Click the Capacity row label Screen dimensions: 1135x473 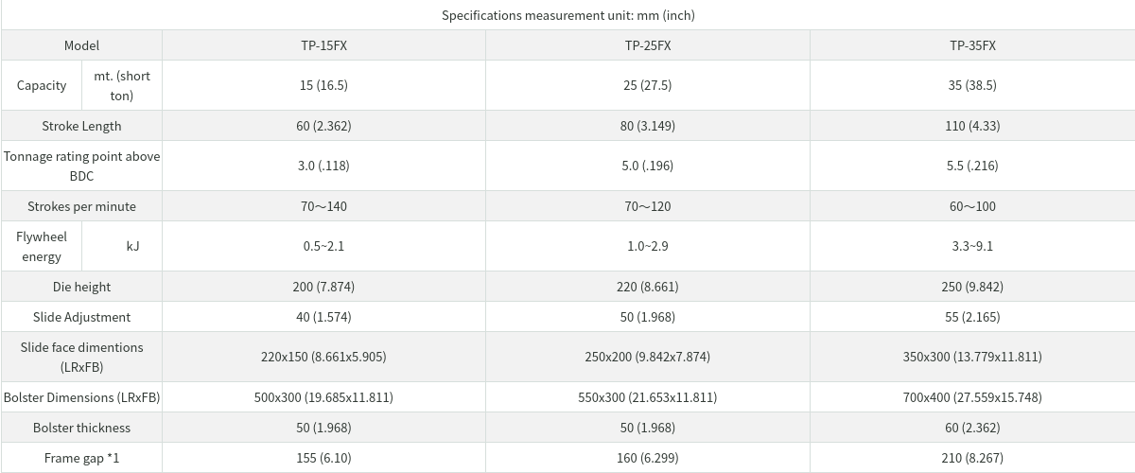42,85
